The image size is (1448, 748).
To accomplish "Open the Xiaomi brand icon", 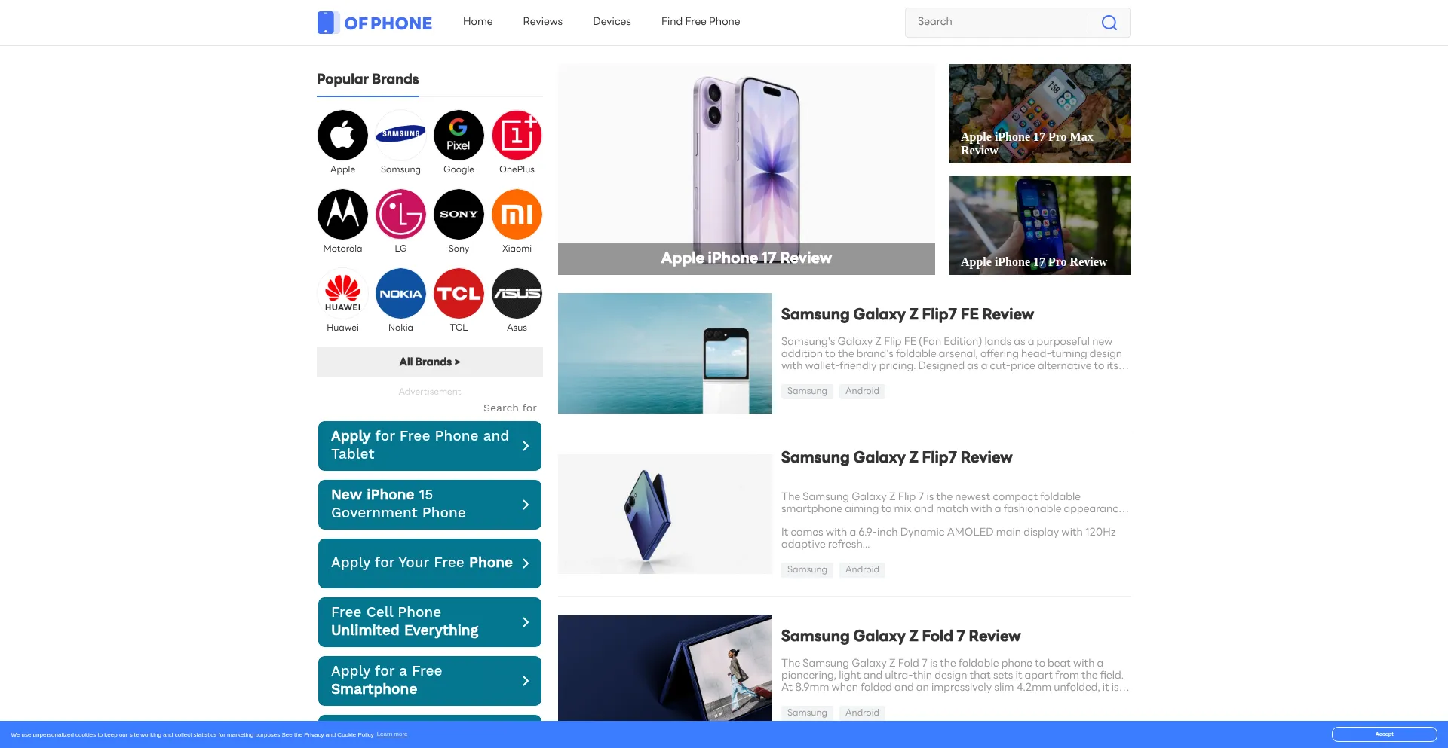I will tap(517, 215).
